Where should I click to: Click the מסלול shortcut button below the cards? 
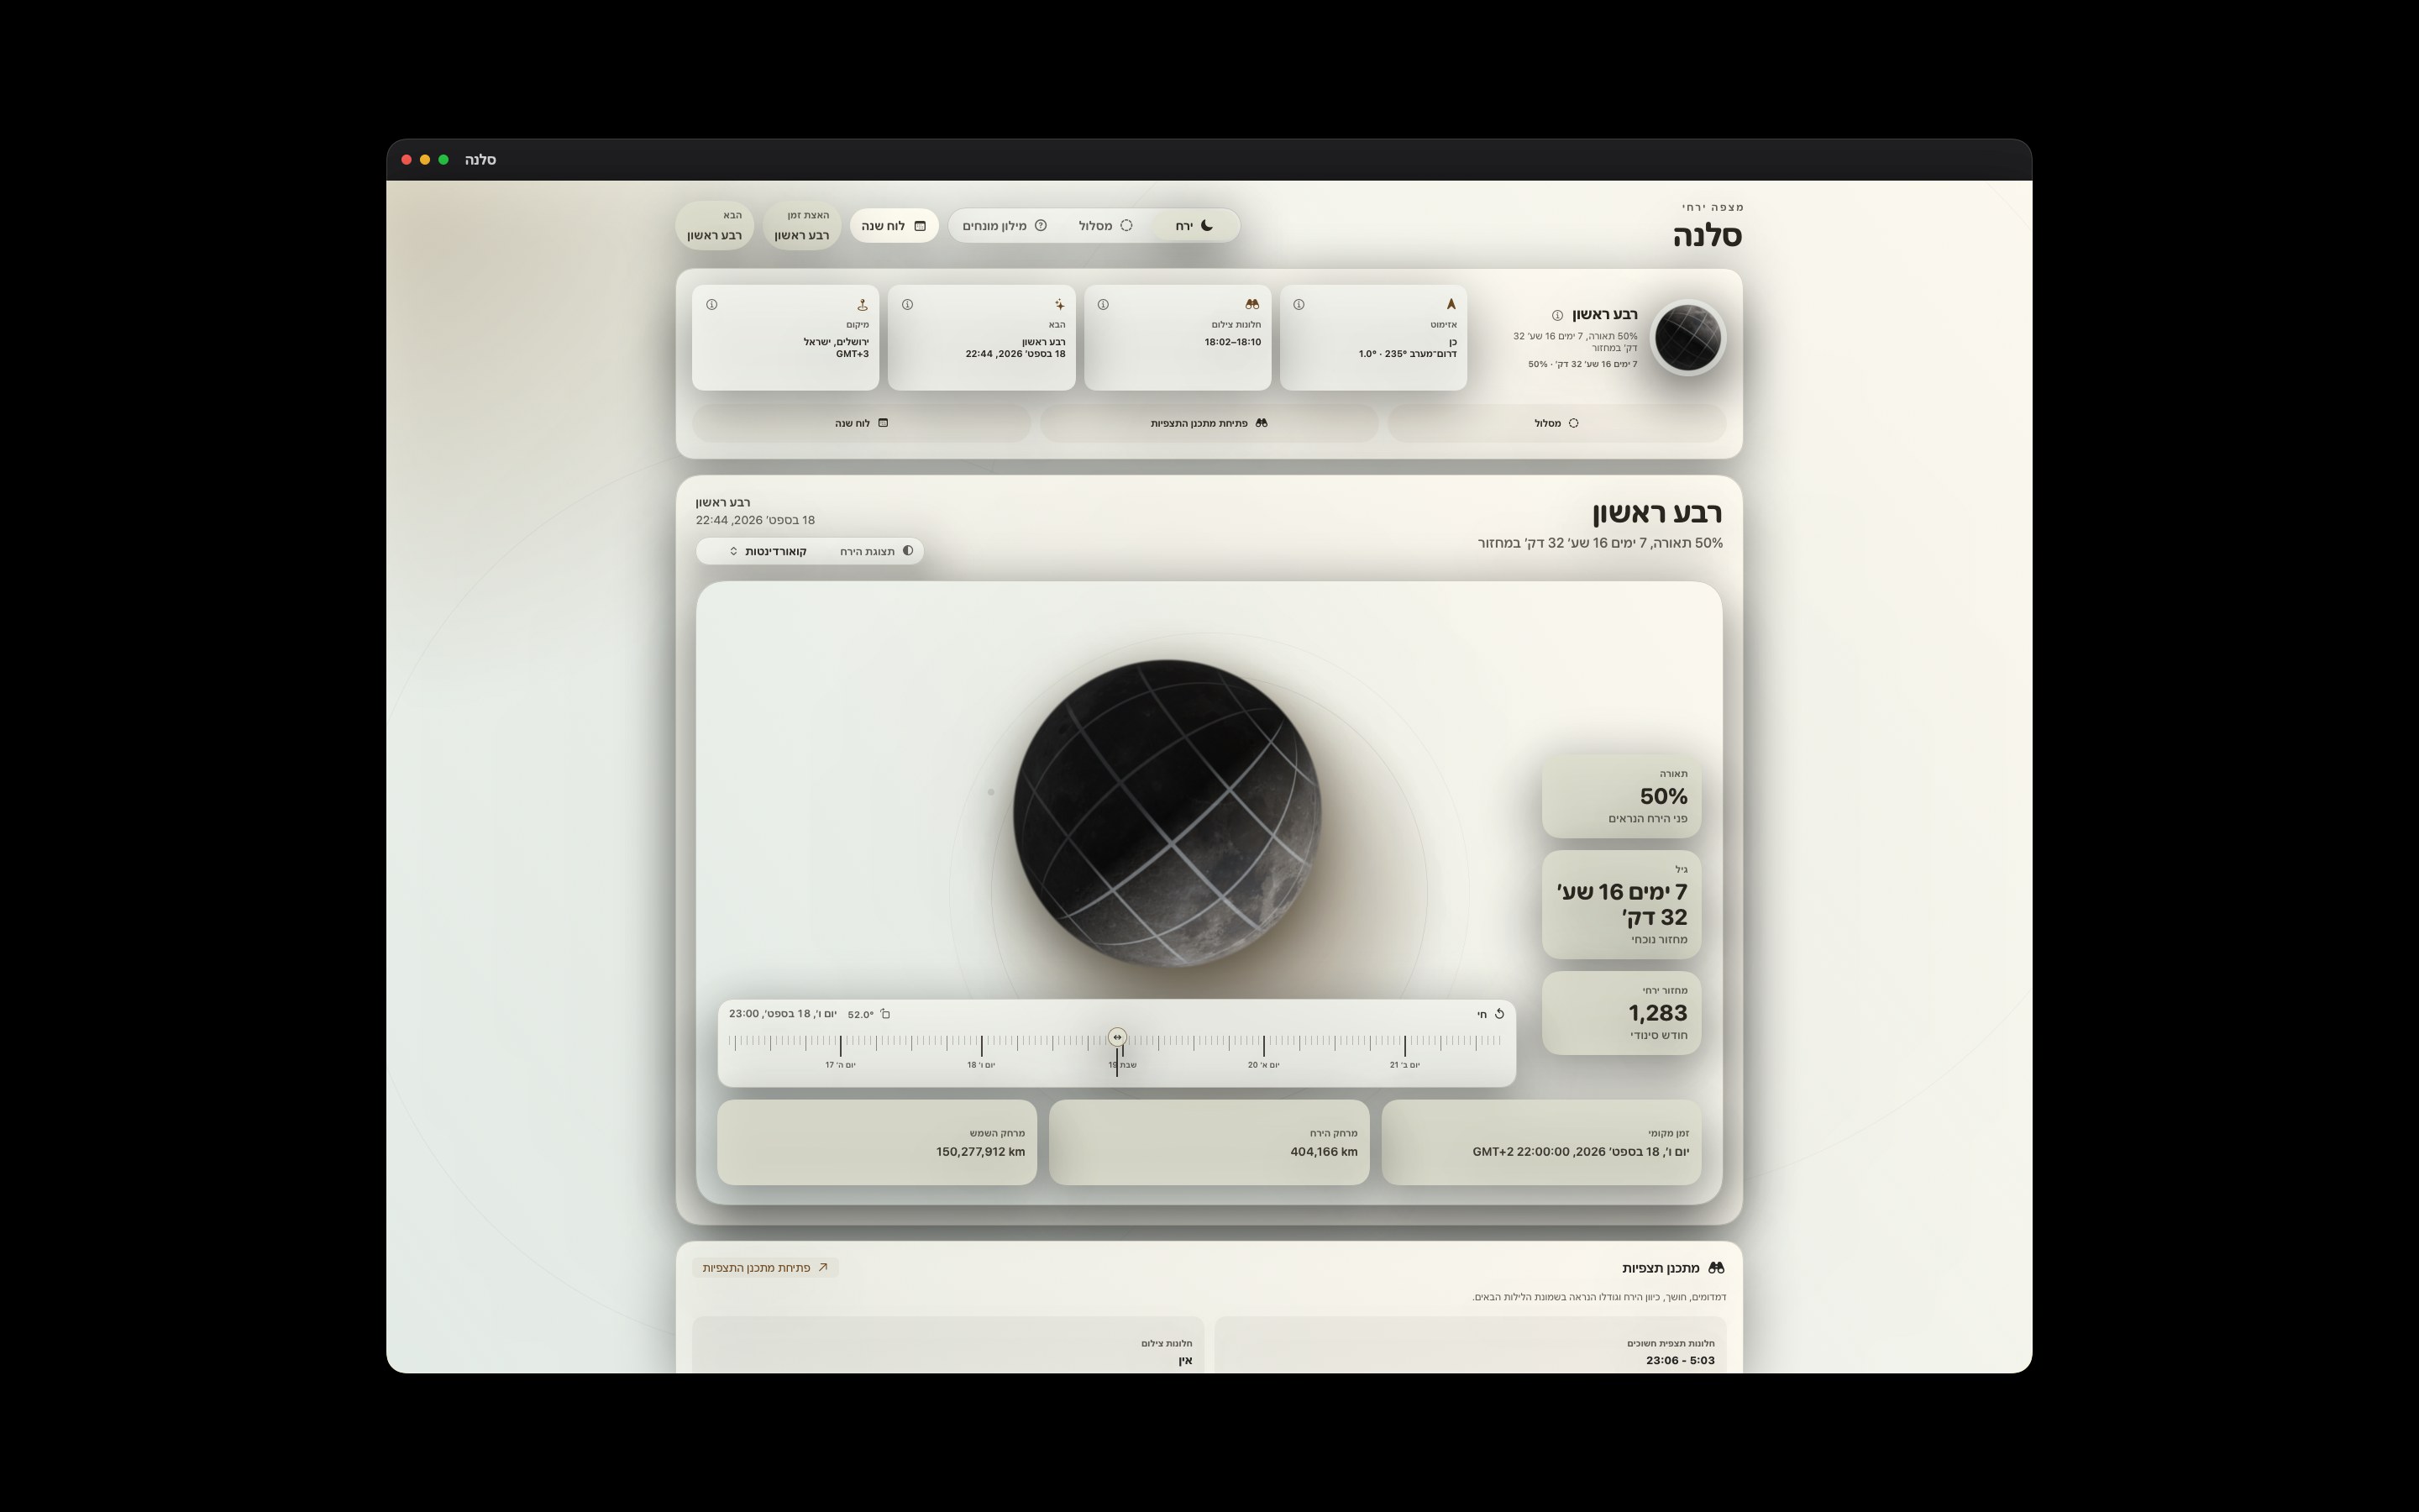pyautogui.click(x=1556, y=423)
